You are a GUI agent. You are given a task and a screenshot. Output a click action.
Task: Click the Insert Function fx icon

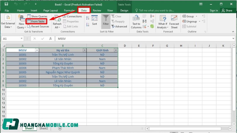tap(50, 39)
